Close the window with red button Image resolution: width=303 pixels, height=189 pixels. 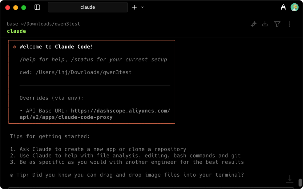pos(8,8)
